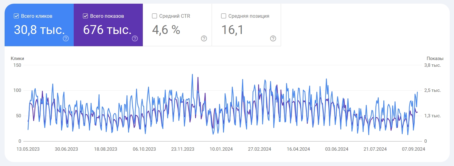
Task: Click the 07.09.2024 date label
Action: pos(413,149)
